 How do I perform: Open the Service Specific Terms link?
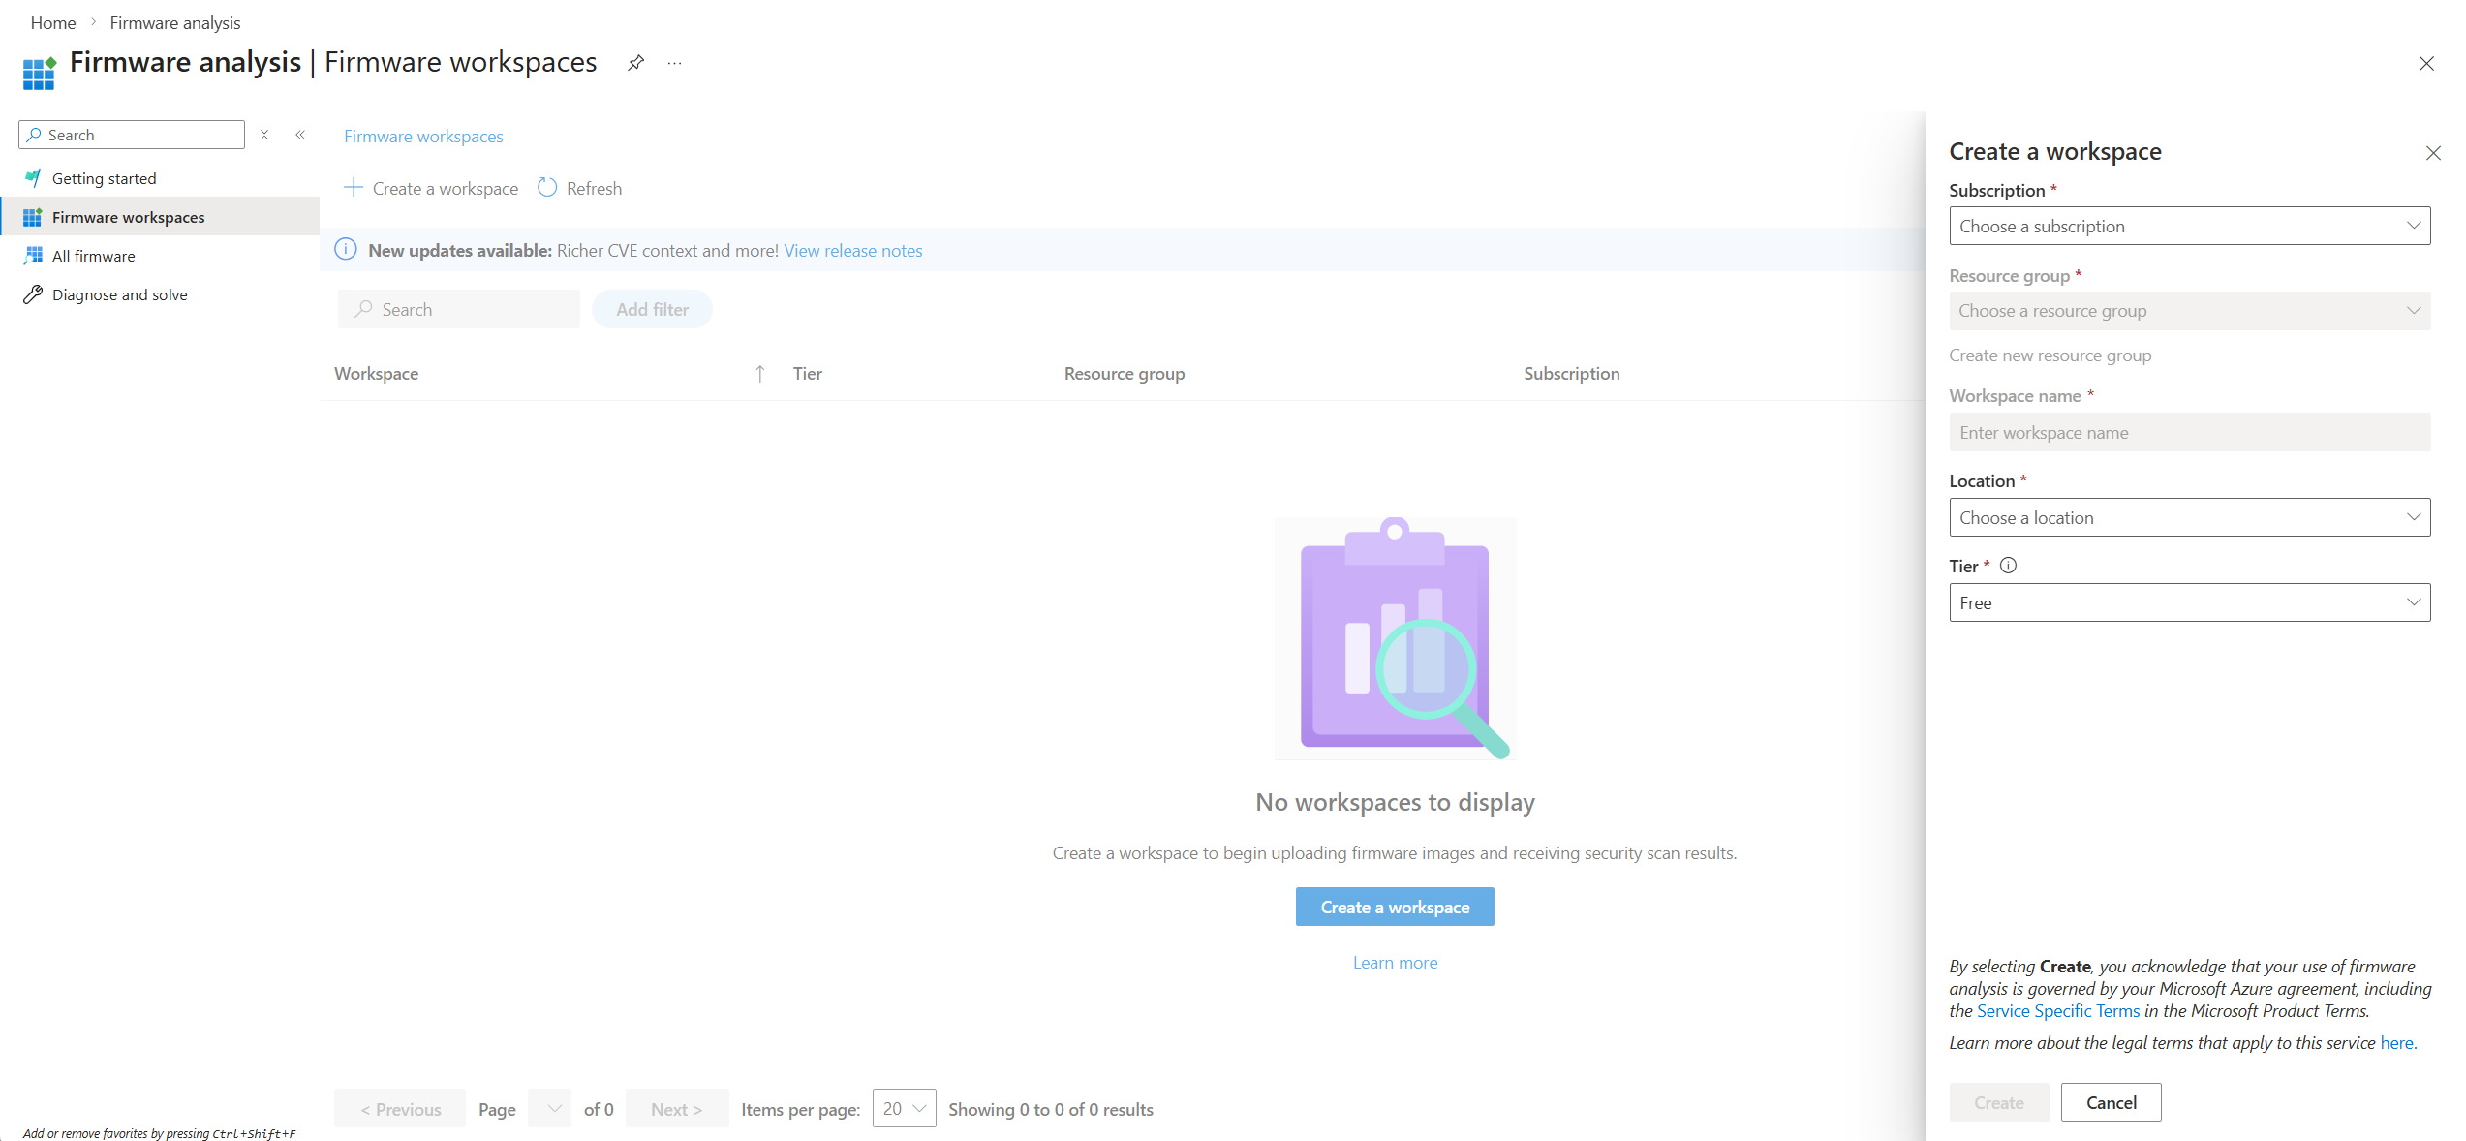2058,1011
